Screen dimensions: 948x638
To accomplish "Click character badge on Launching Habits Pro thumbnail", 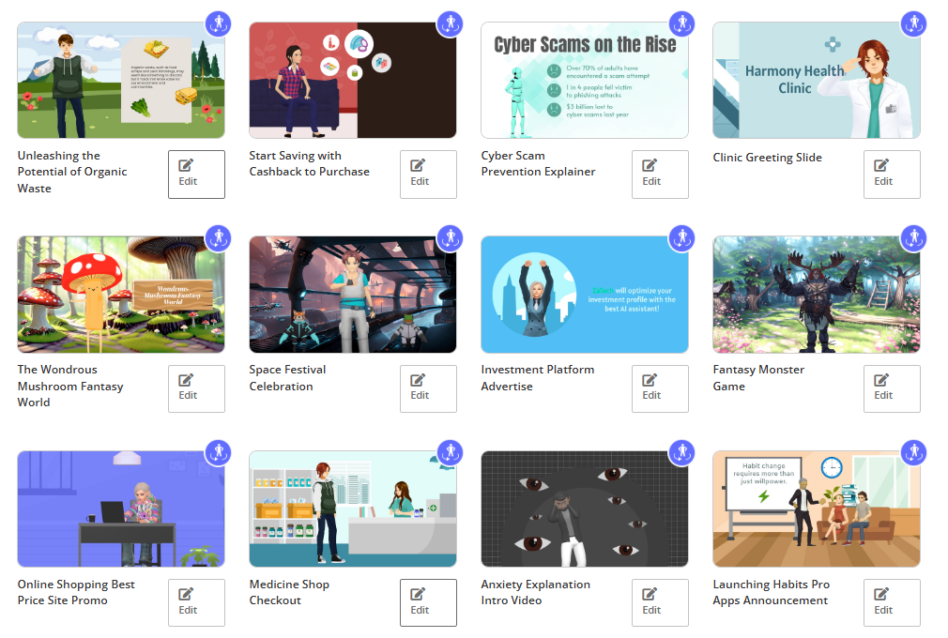I will (913, 452).
